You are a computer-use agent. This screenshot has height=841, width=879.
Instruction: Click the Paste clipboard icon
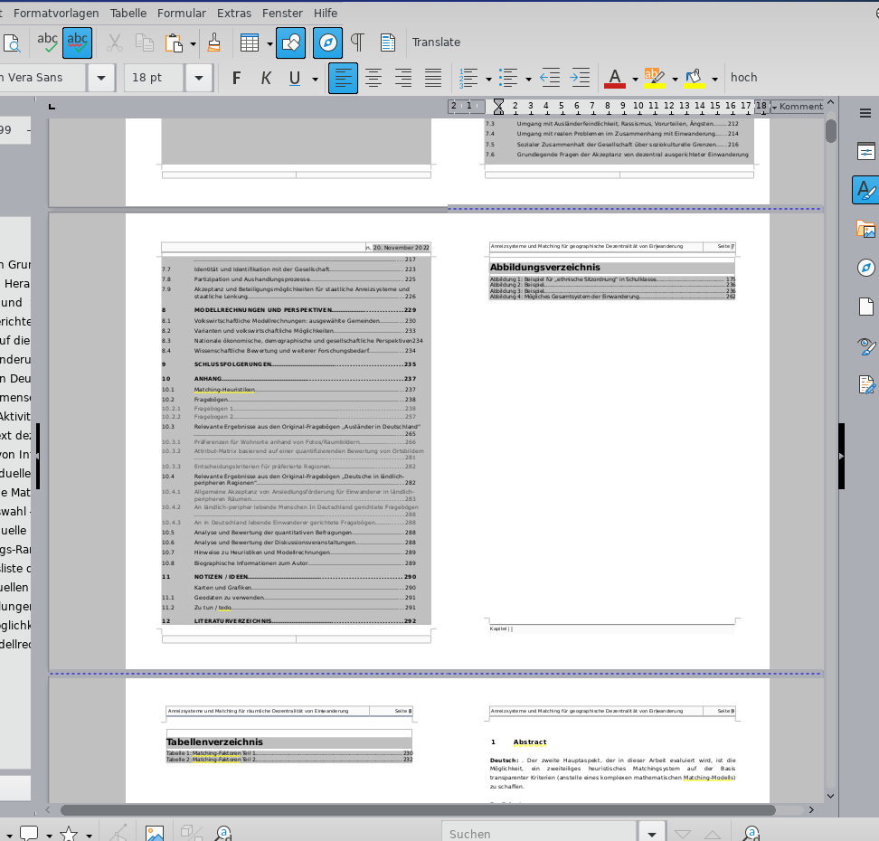(x=174, y=43)
